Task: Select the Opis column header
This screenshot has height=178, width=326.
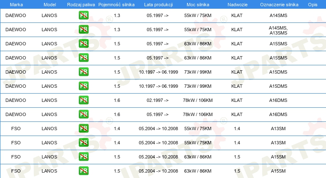Action: click(313, 5)
